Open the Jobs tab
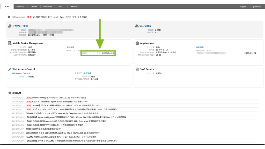Image resolution: width=265 pixels, height=149 pixels. (60, 6)
